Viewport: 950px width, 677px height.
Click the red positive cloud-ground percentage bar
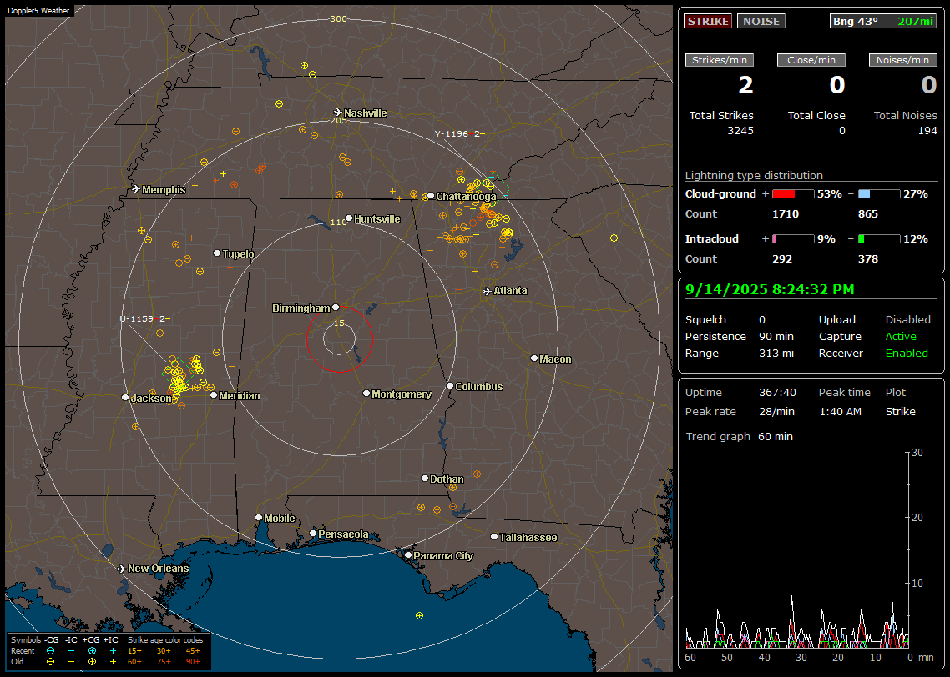point(793,194)
